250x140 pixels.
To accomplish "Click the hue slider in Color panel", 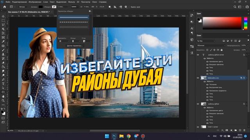I will point(246,23).
